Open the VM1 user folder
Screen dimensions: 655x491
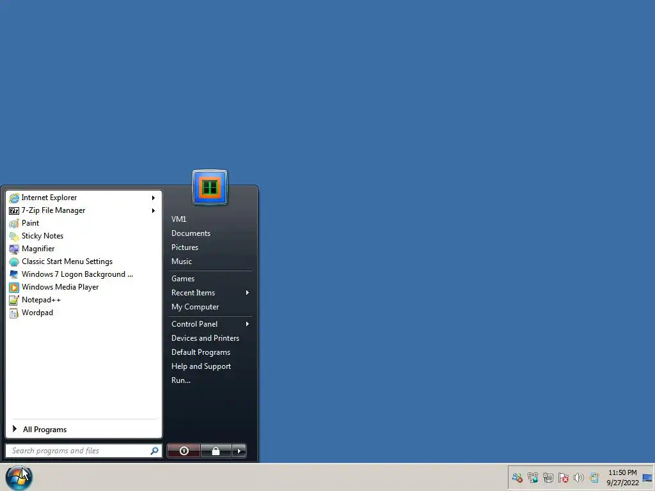coord(179,219)
